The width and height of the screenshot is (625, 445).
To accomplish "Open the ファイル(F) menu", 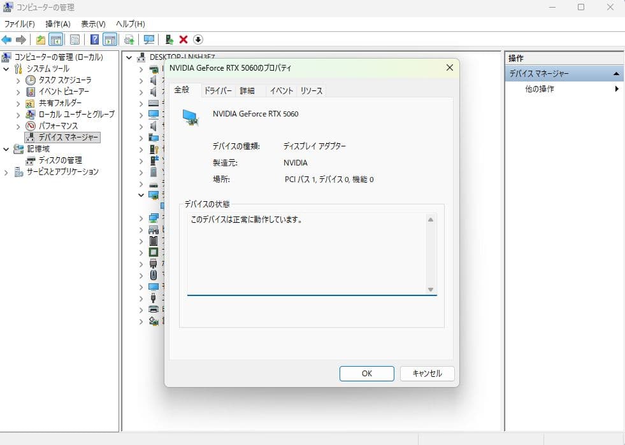I will pos(20,24).
